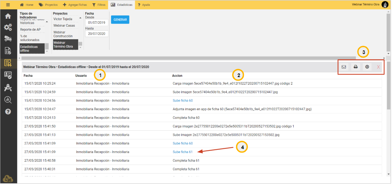Open the magnifier chart icon in sidebar

tap(8, 100)
